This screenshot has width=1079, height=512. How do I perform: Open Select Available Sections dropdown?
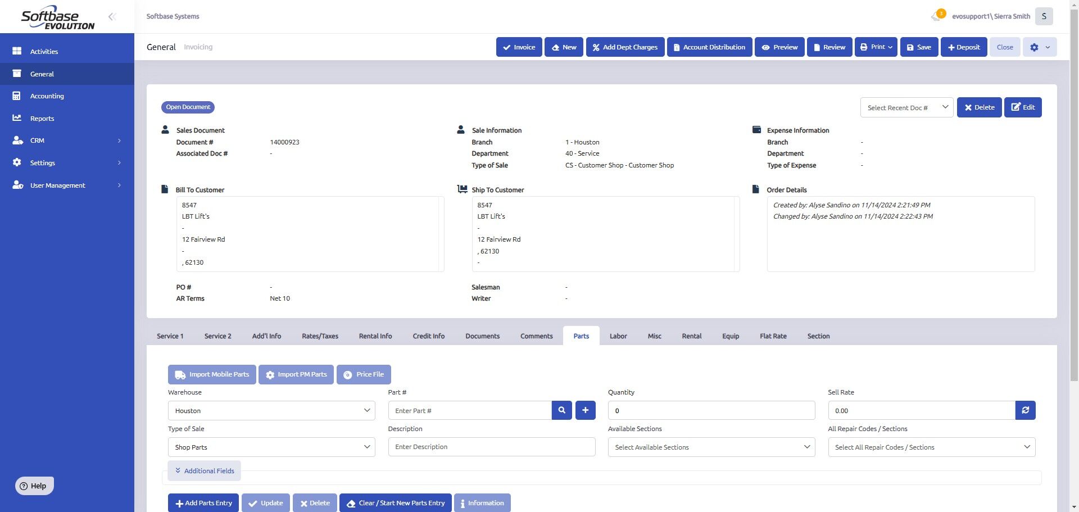[711, 447]
